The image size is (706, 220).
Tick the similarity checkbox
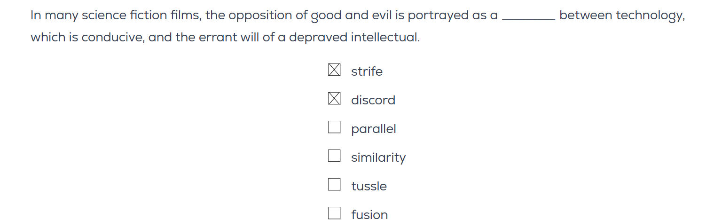334,156
